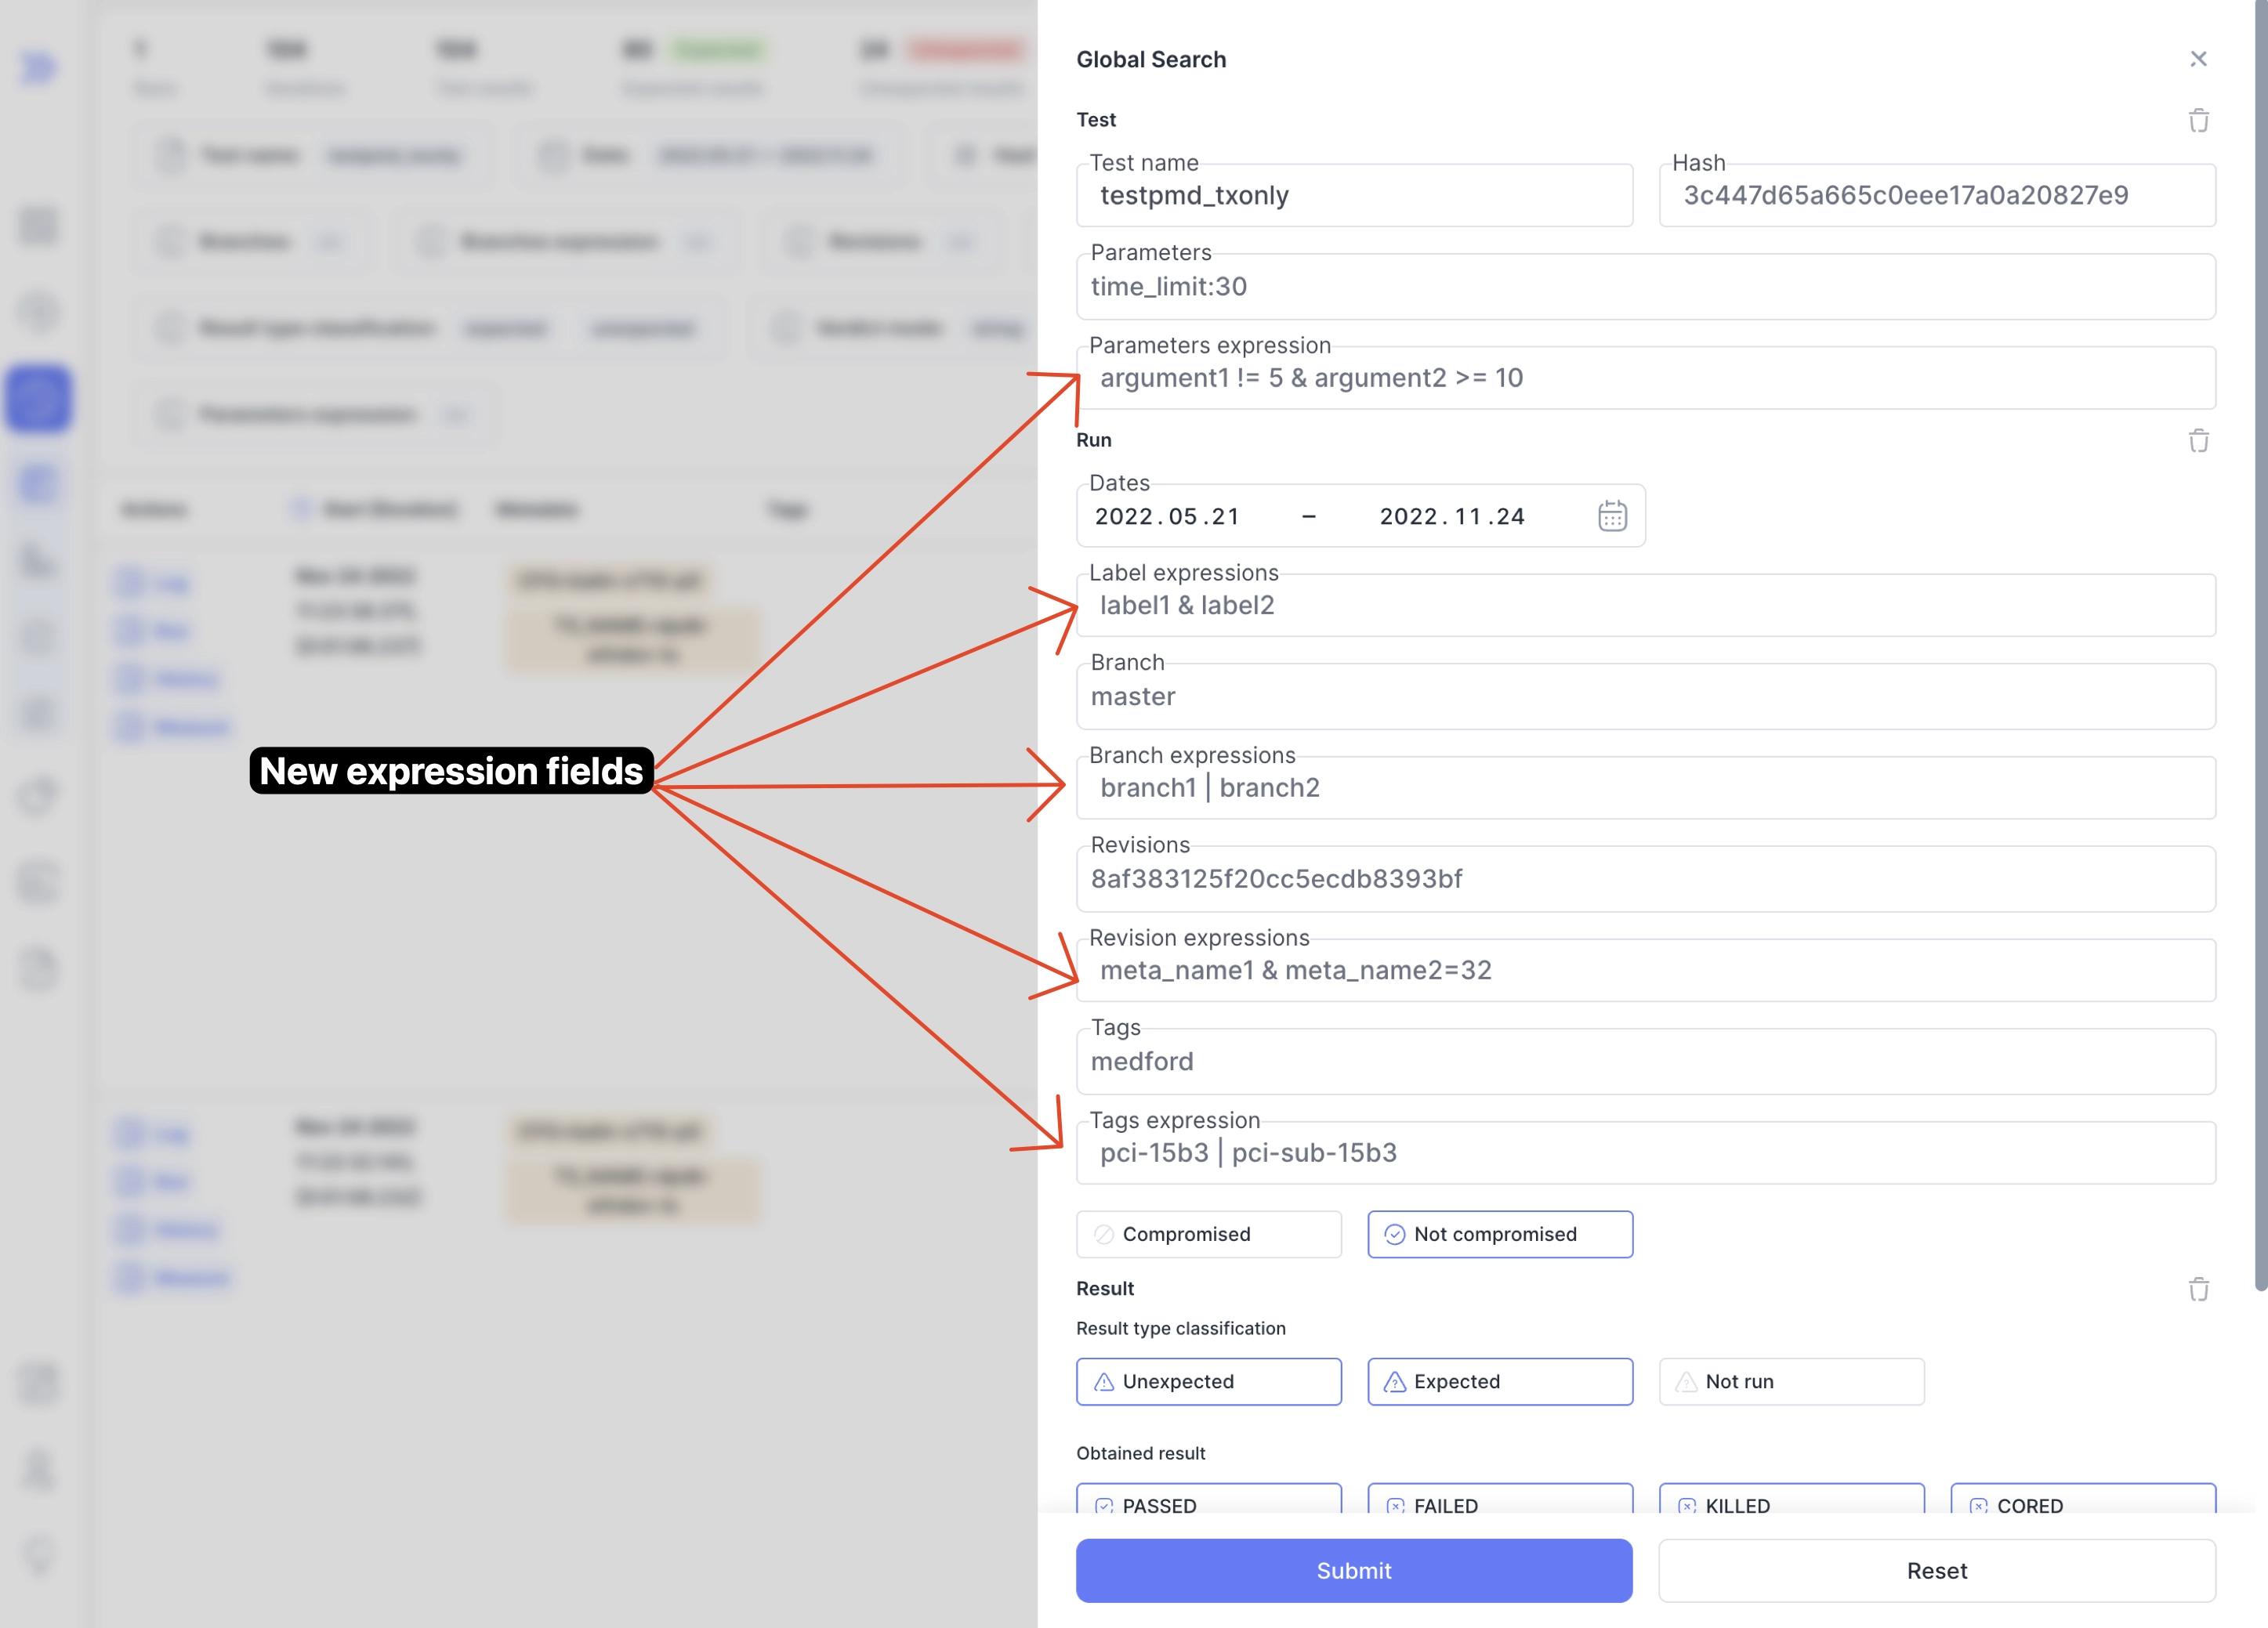Click the check circle icon on Not compromised
The width and height of the screenshot is (2268, 1628).
pyautogui.click(x=1394, y=1235)
